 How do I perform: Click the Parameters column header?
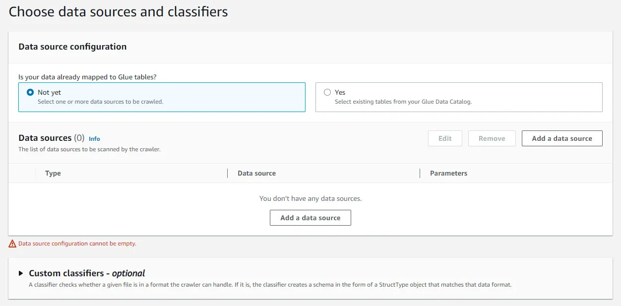click(x=448, y=173)
